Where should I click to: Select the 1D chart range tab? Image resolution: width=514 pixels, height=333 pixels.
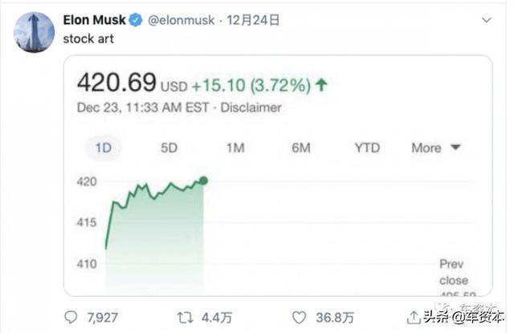pyautogui.click(x=104, y=148)
